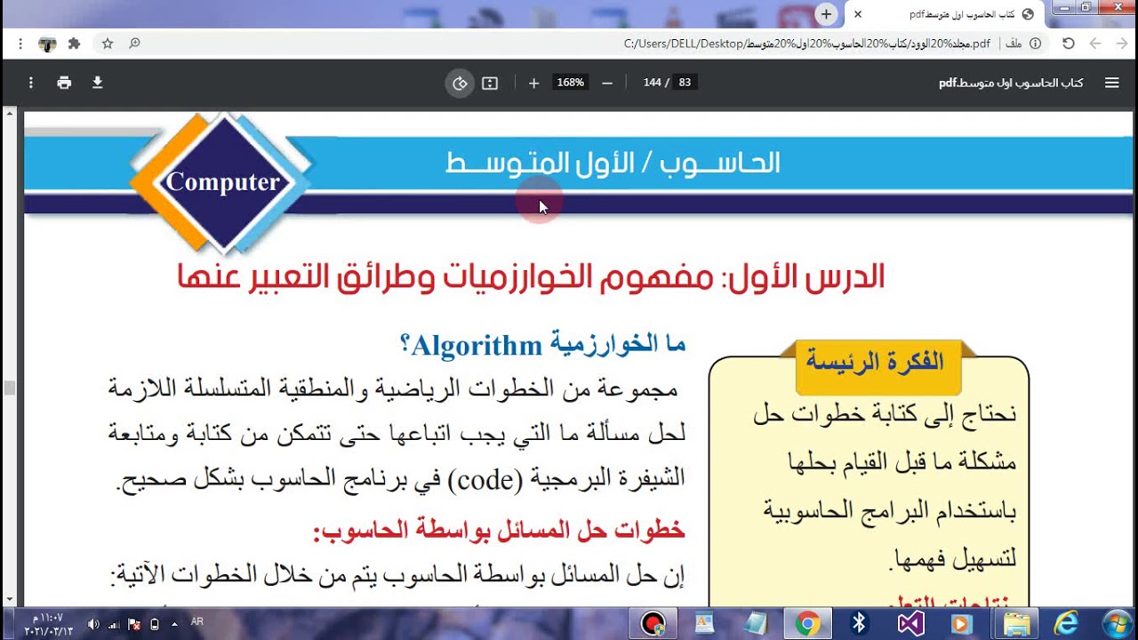This screenshot has height=640, width=1138.
Task: Click the heading ما الخوارزمية Algorithm
Action: pyautogui.click(x=543, y=344)
